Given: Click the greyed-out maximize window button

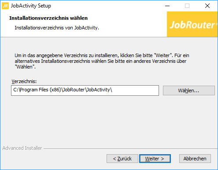Looking at the screenshot, I should pos(187,6).
